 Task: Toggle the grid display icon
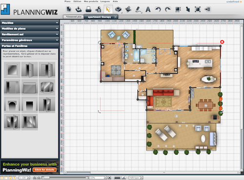click(x=2, y=178)
